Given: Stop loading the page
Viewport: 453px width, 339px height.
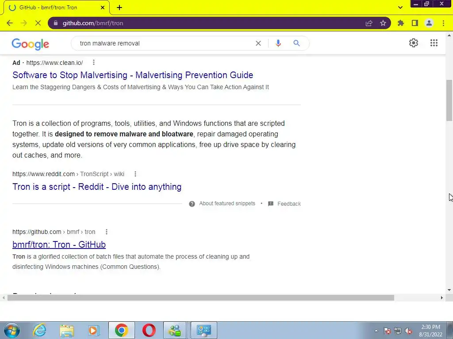Looking at the screenshot, I should pos(38,23).
